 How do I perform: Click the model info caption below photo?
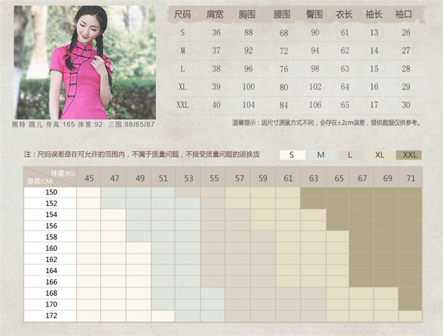pyautogui.click(x=83, y=124)
